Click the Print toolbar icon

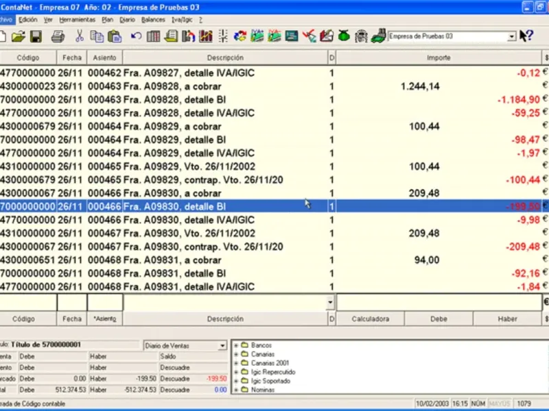58,36
